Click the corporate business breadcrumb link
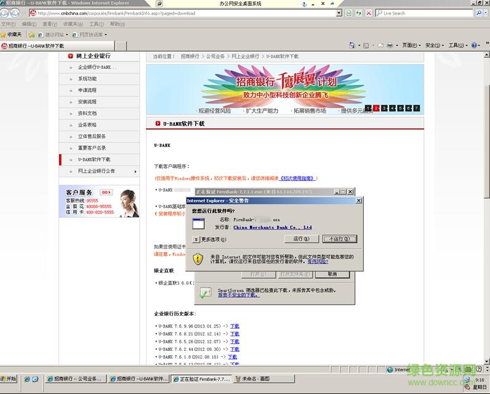This screenshot has width=490, height=394. tap(215, 56)
